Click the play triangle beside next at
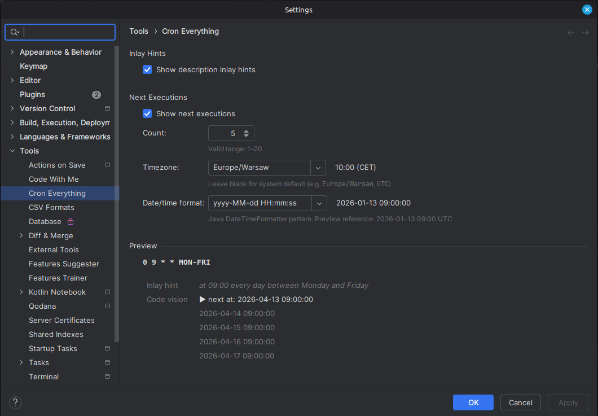 (203, 299)
